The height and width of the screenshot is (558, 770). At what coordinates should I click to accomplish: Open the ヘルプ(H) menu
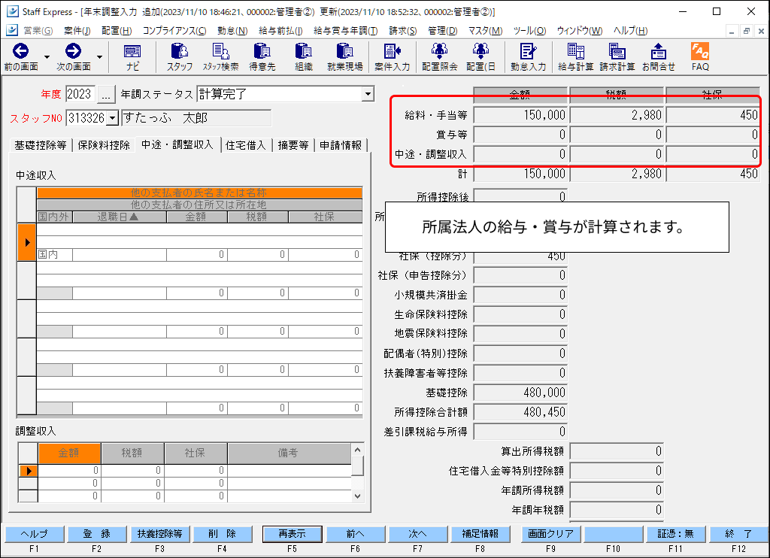point(631,30)
